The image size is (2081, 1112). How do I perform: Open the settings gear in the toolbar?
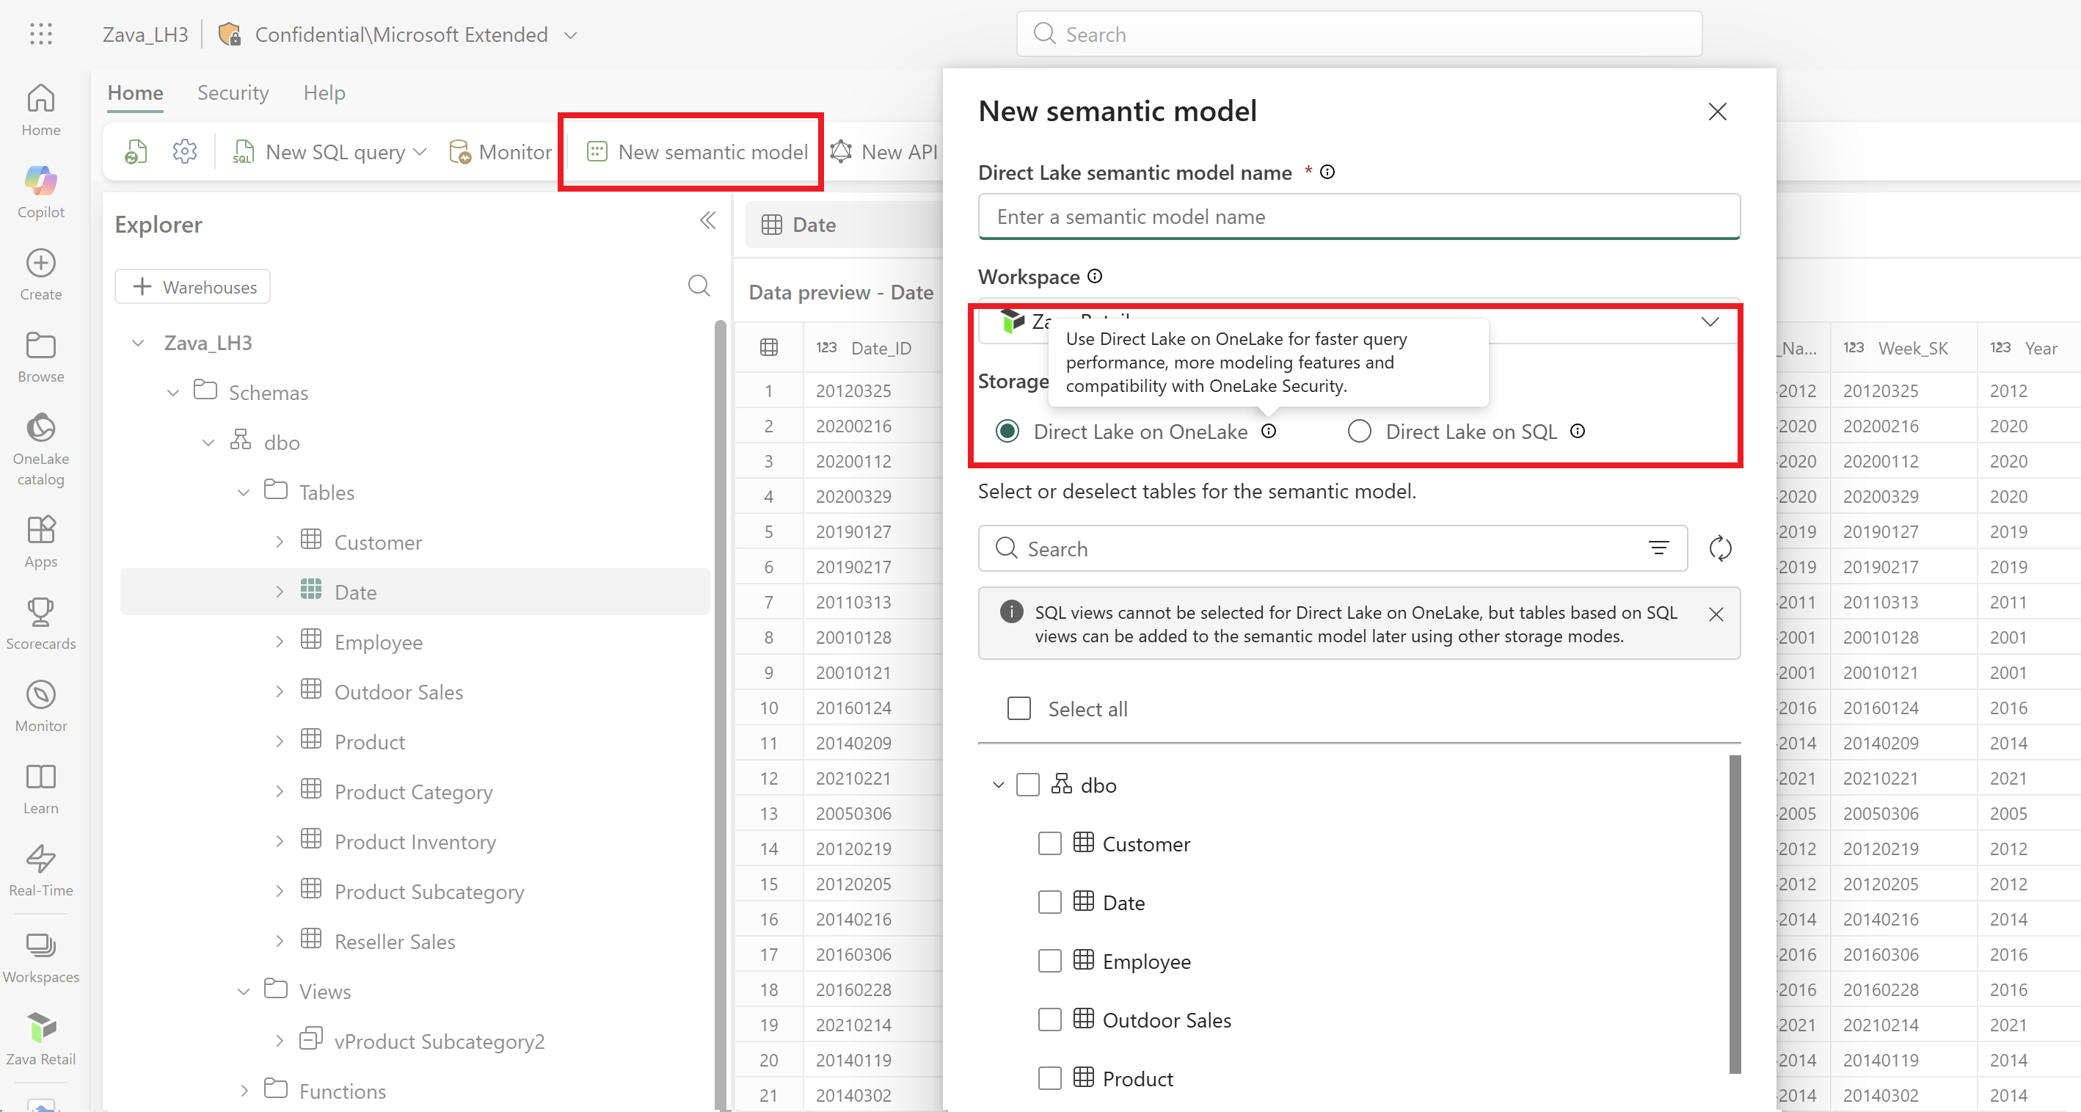point(184,151)
